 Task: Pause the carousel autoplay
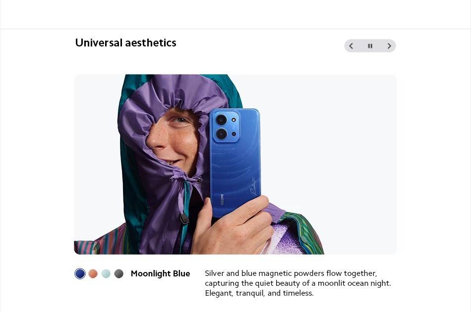370,46
